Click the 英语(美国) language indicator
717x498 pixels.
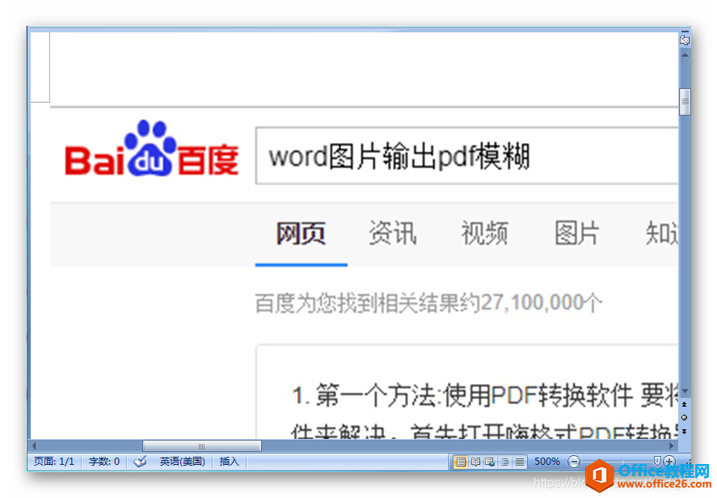[182, 462]
